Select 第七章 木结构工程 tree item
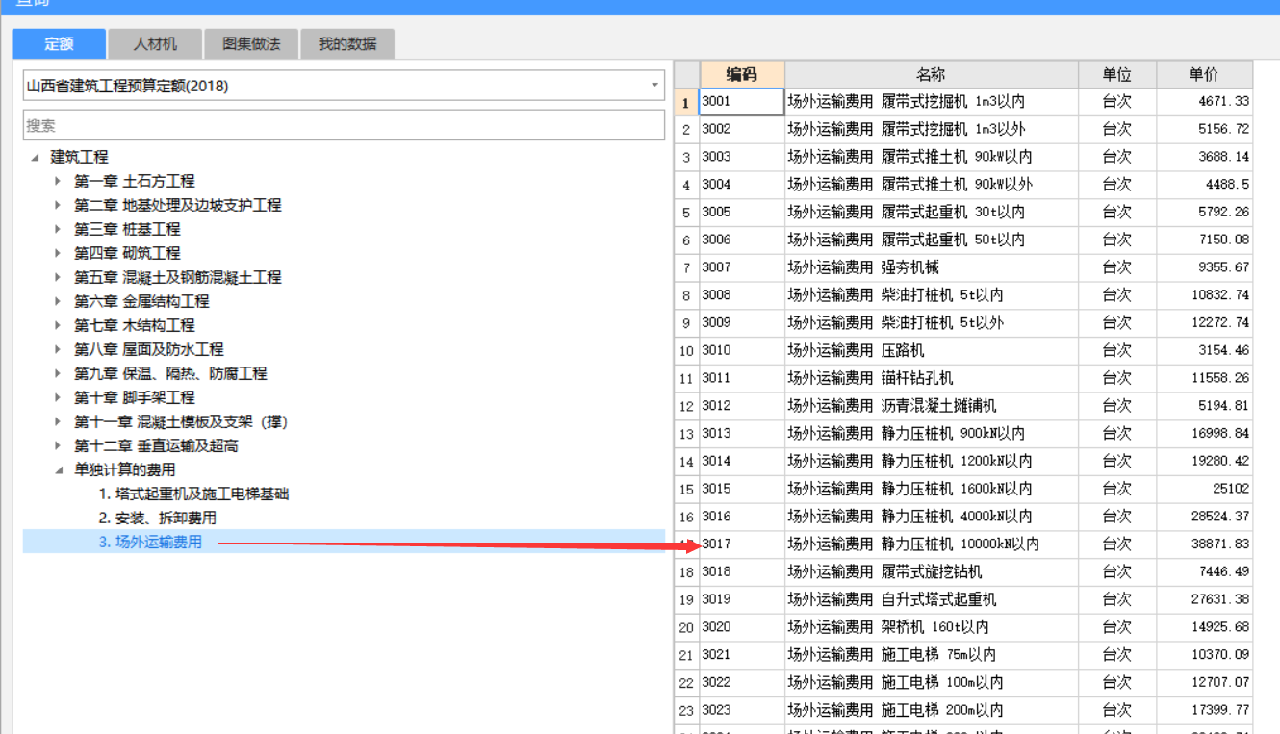The height and width of the screenshot is (734, 1280). (135, 325)
